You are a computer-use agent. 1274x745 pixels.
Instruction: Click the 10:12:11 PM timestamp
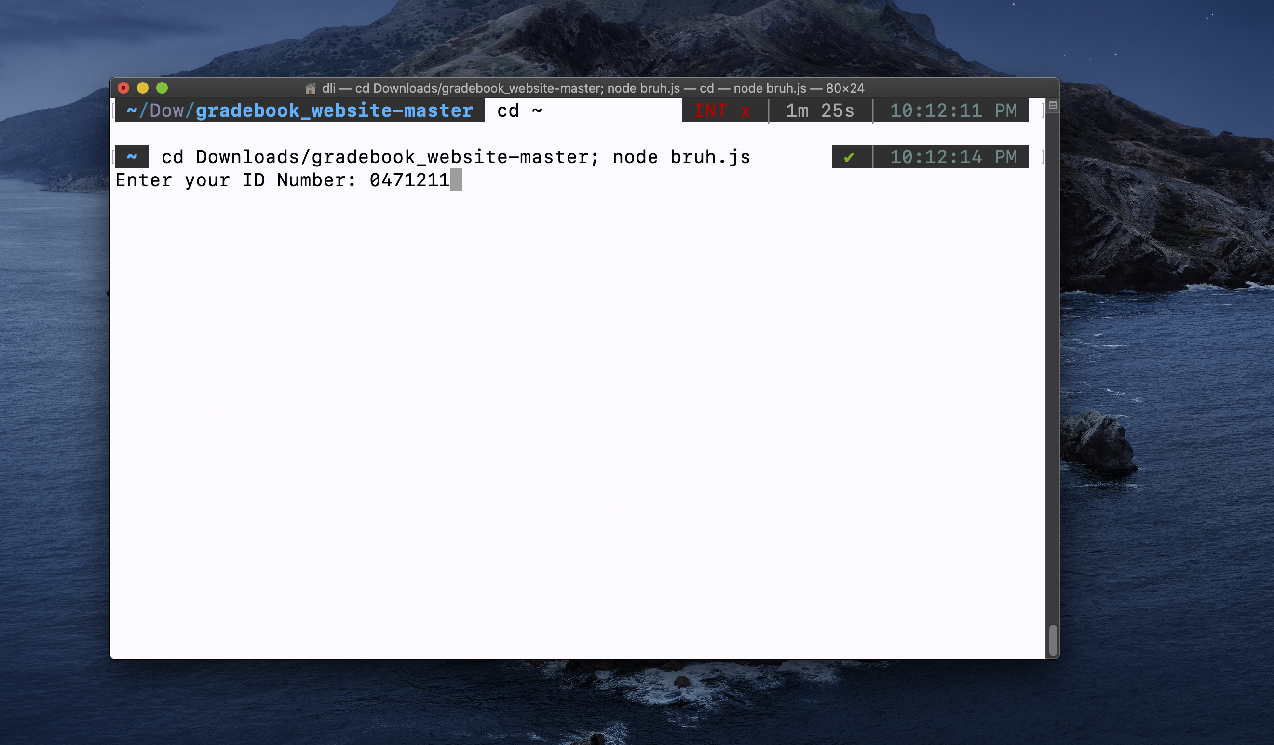(953, 111)
